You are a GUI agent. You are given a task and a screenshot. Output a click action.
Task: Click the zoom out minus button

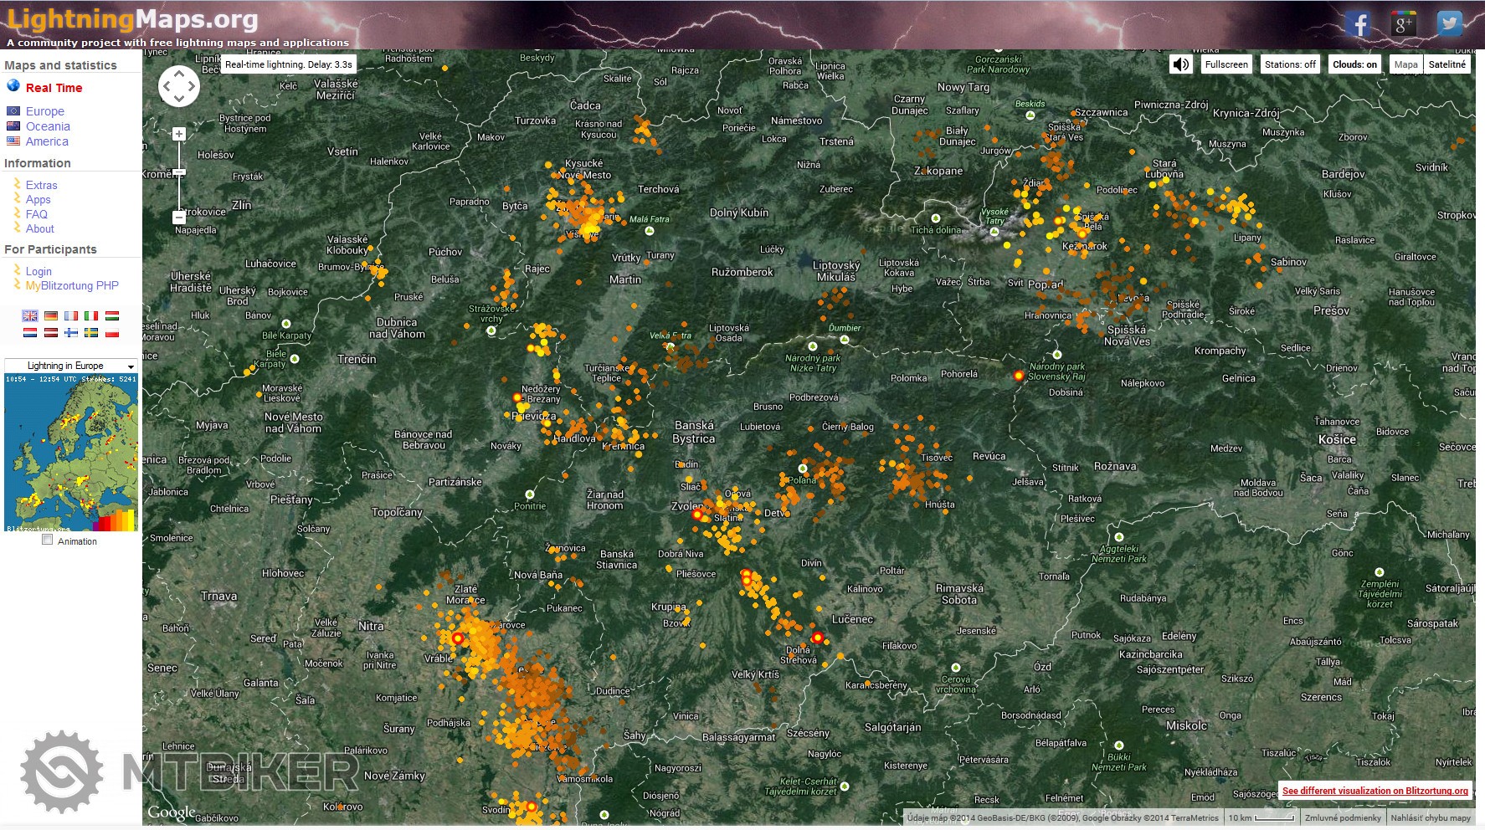click(x=178, y=218)
